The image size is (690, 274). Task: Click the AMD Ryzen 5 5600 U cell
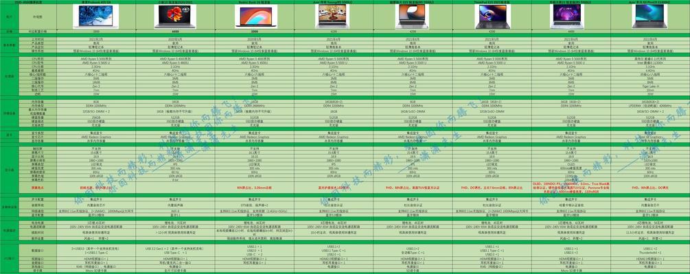[96, 63]
